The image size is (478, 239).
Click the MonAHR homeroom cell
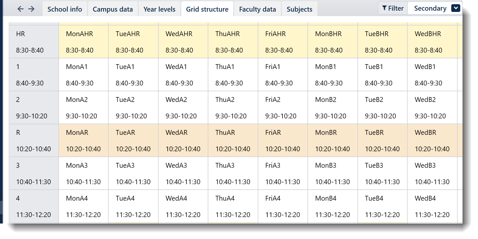[84, 42]
